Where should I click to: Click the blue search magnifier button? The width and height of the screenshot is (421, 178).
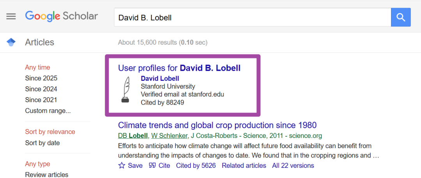pyautogui.click(x=401, y=17)
